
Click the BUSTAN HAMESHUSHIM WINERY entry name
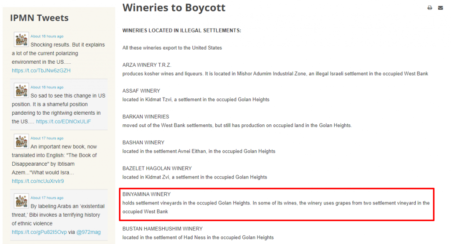click(163, 229)
